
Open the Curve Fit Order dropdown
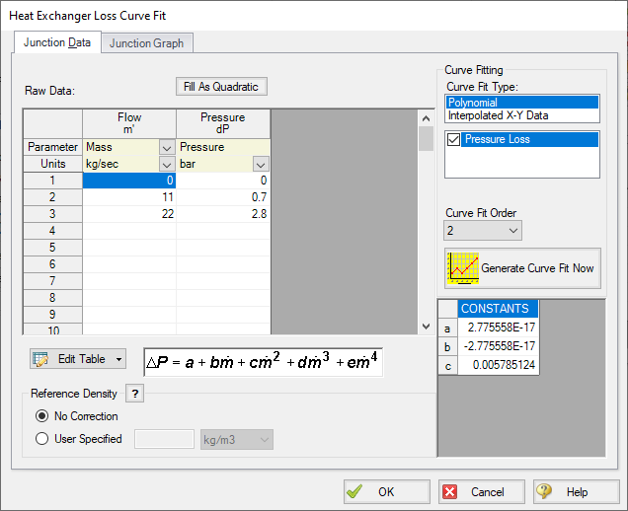point(482,231)
